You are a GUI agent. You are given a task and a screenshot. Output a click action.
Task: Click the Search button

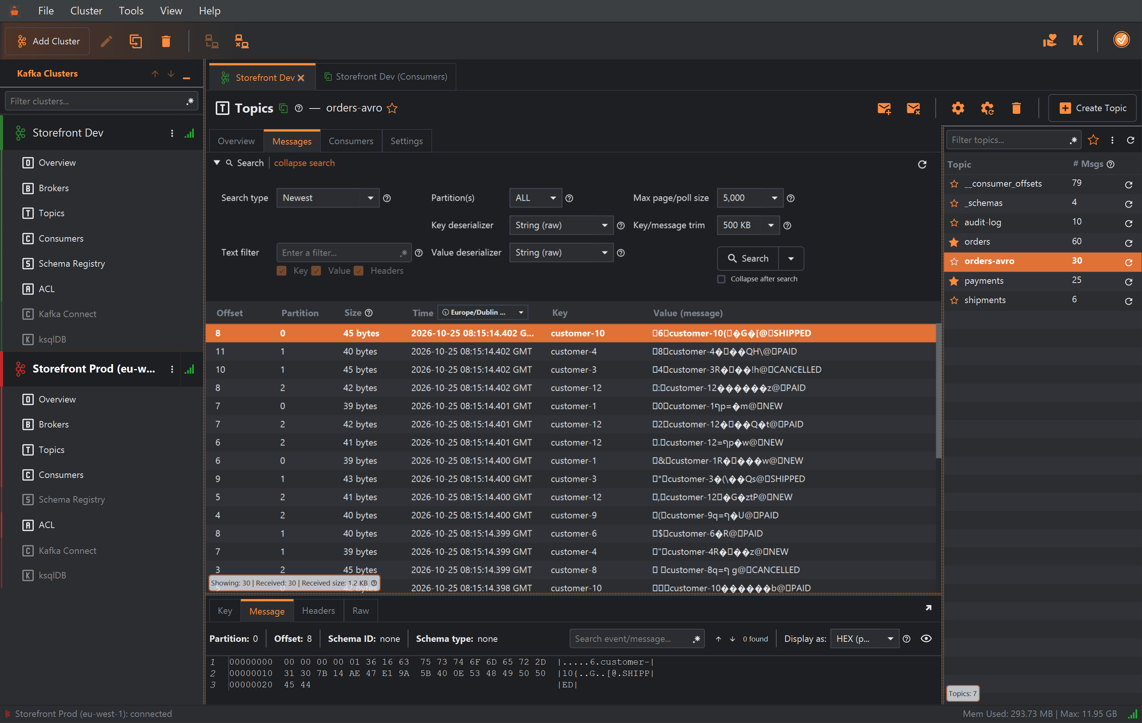(748, 258)
